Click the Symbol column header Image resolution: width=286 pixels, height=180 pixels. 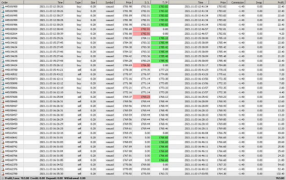click(105, 2)
